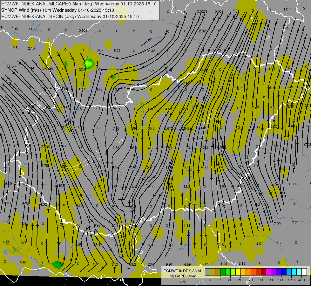Image resolution: width=311 pixels, height=286 pixels.
Task: Click the legend unit label J/kg
Action: pyautogui.click(x=183, y=281)
